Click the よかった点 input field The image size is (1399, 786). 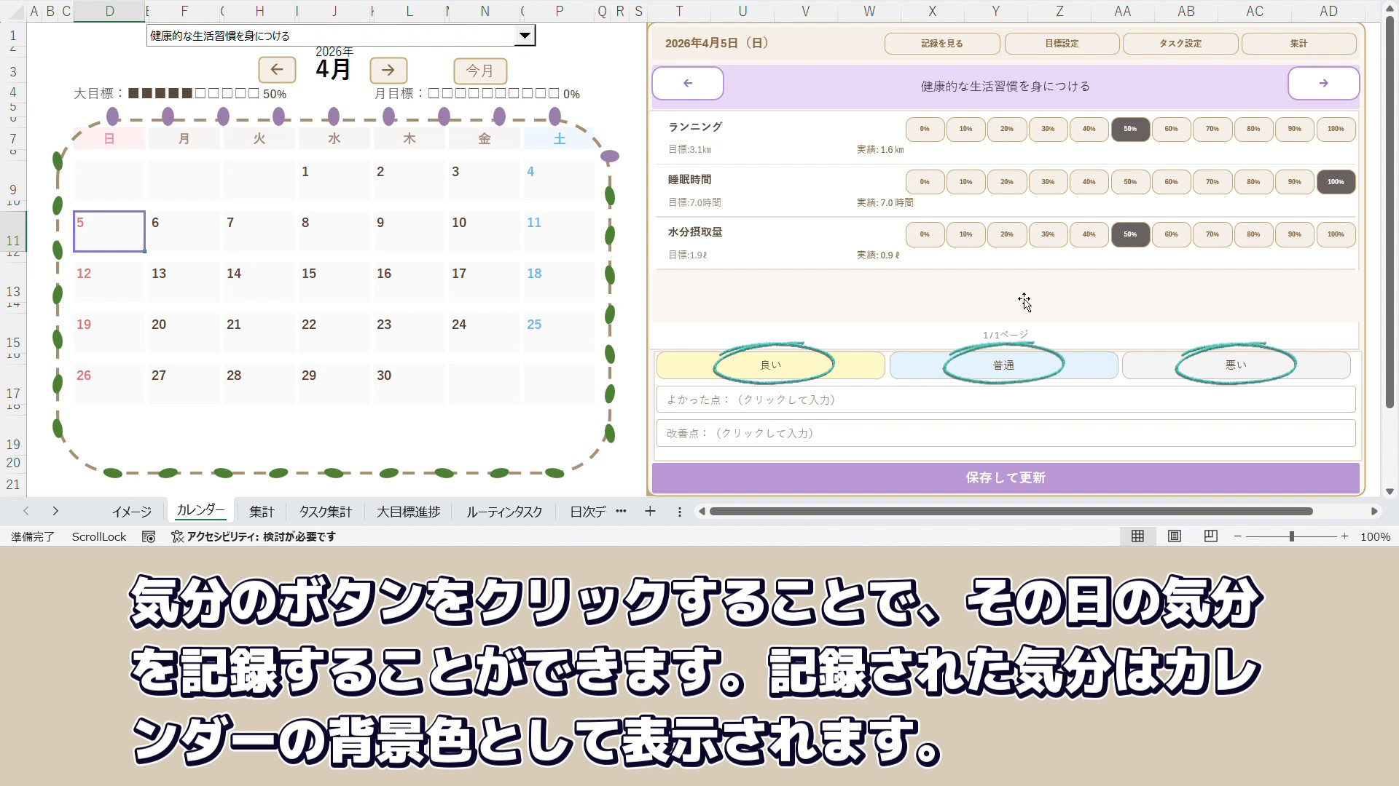(1006, 400)
